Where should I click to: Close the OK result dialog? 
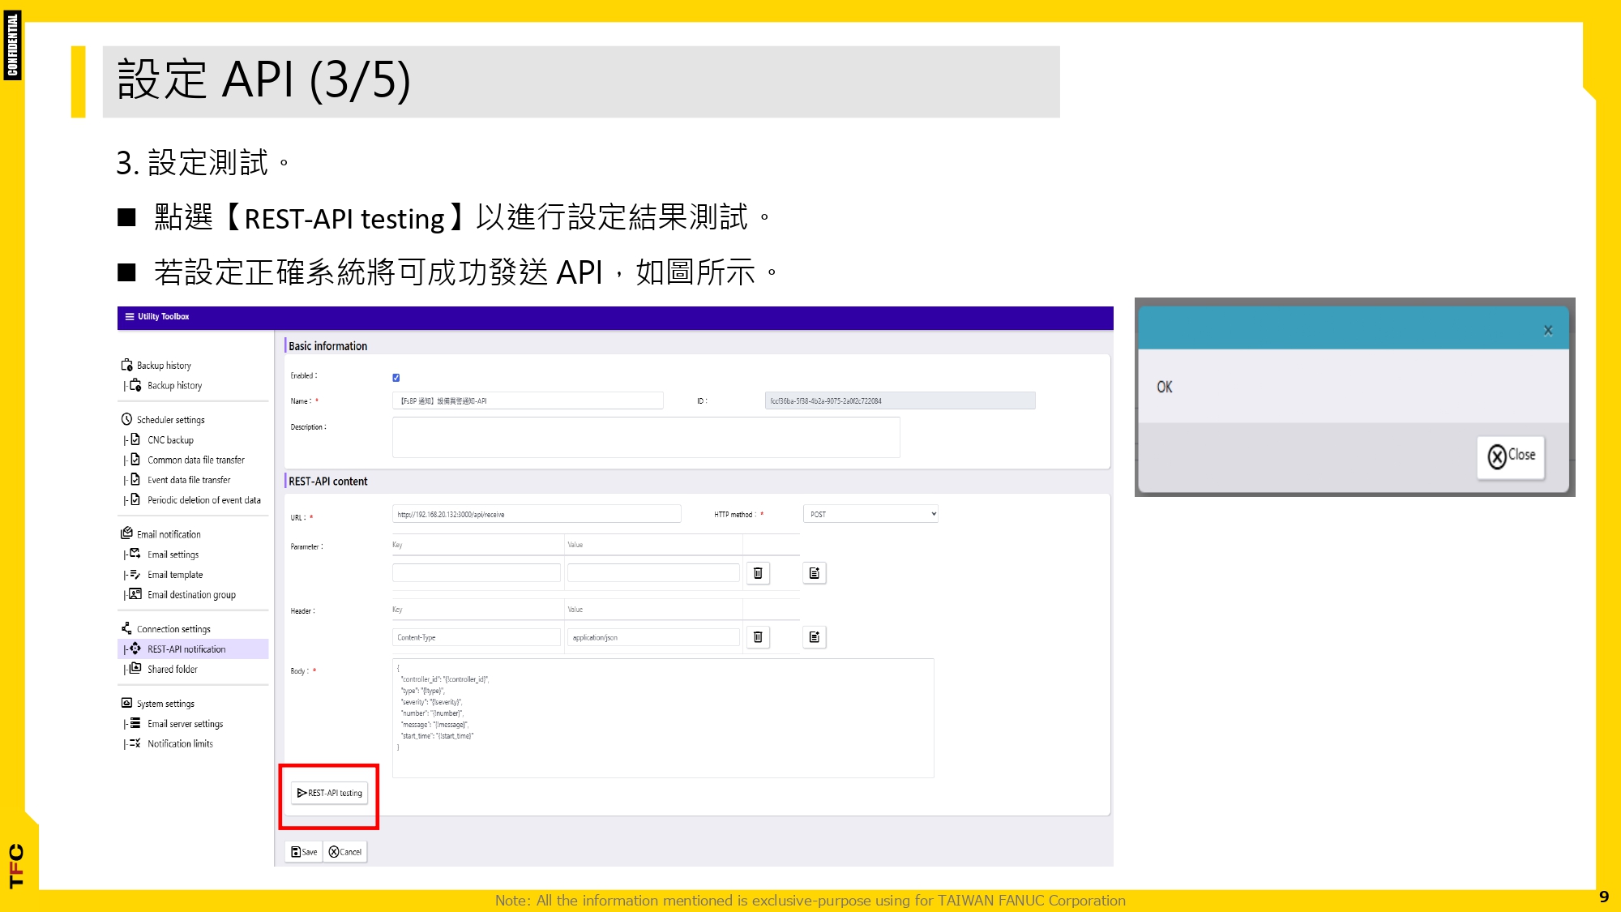point(1509,456)
